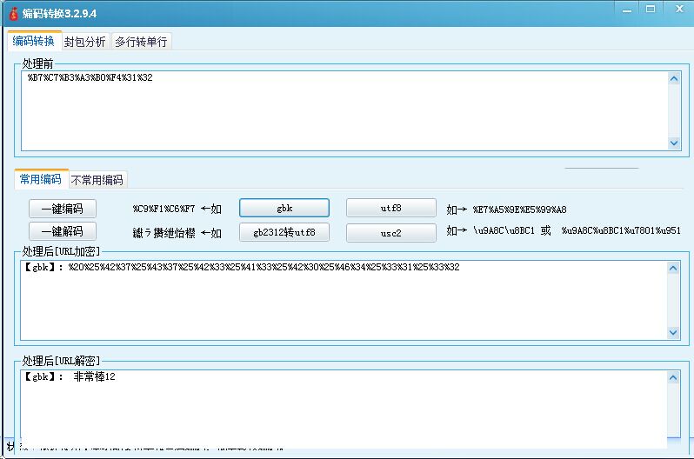
Task: Click the app icon in title bar
Action: 12,14
